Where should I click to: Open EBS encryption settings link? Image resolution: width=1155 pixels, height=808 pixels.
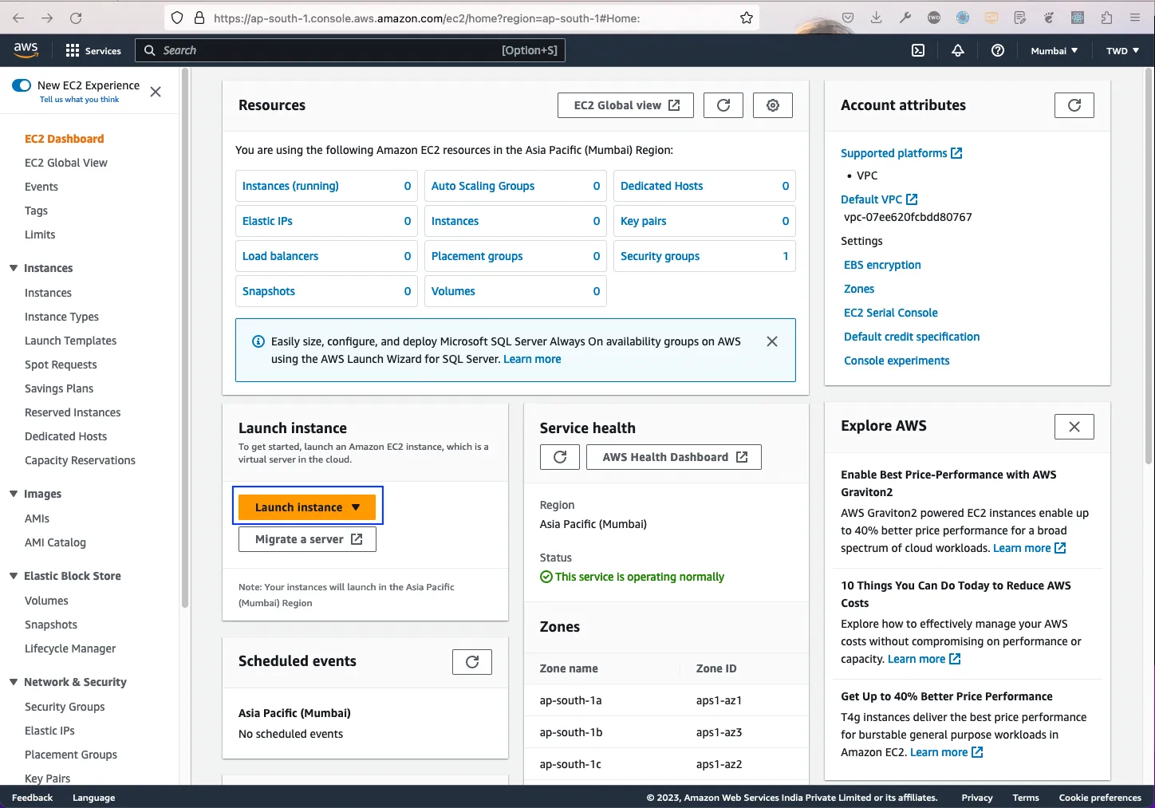click(882, 265)
